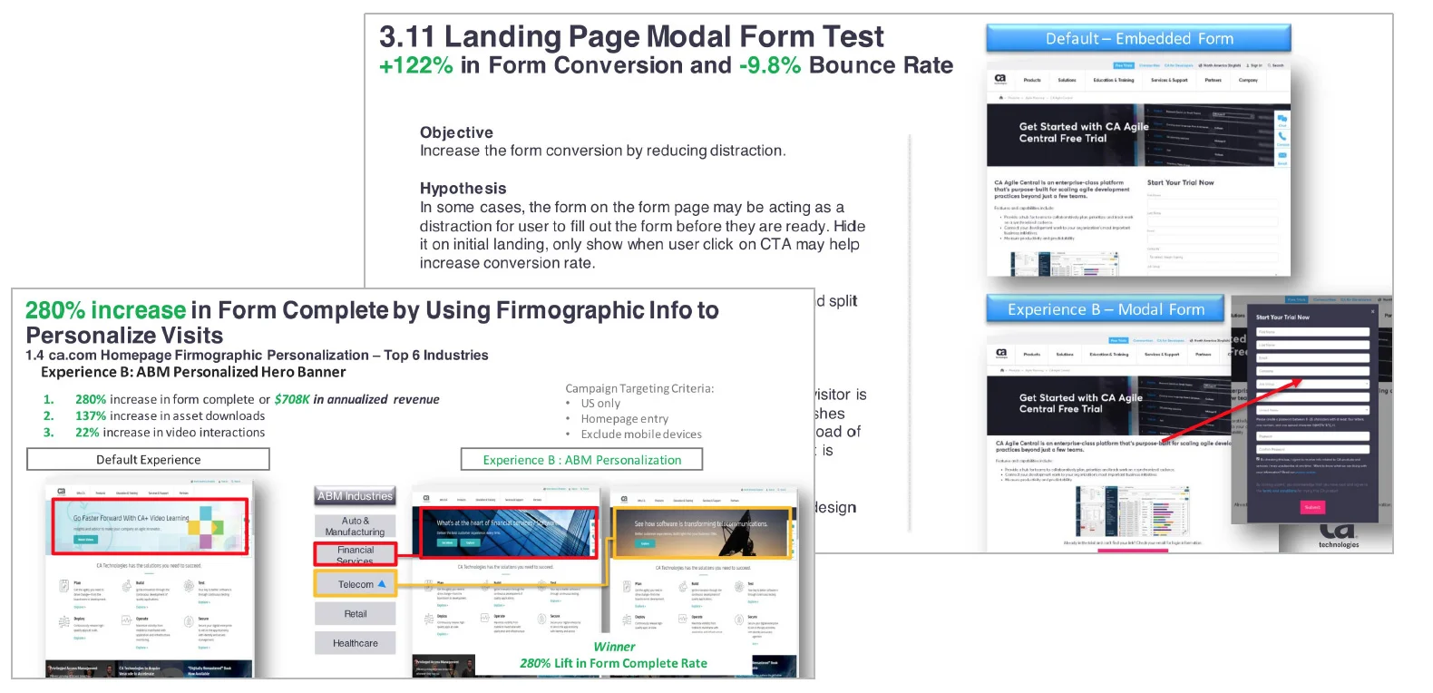Click '3.11 Landing Page Modal Form Test' title
Viewport: 1433px width, 693px height.
(x=631, y=36)
